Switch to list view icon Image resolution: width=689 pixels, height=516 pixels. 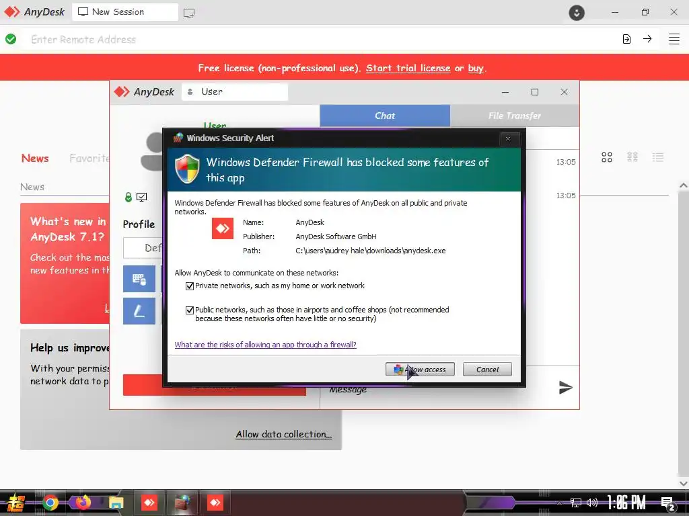[x=658, y=157]
